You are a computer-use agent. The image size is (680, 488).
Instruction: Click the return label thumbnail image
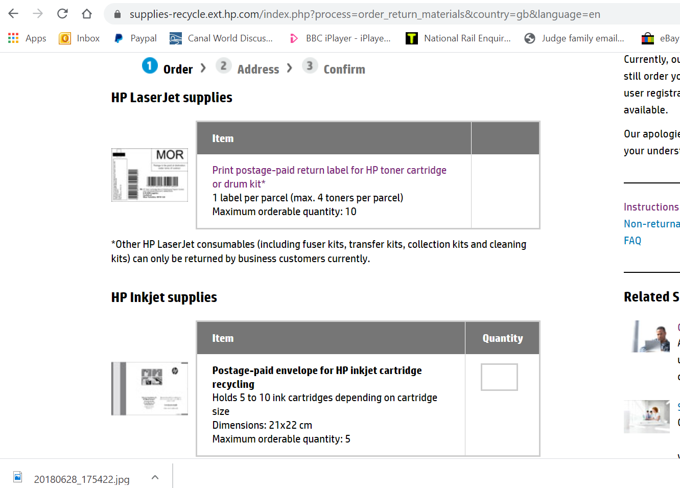[150, 175]
